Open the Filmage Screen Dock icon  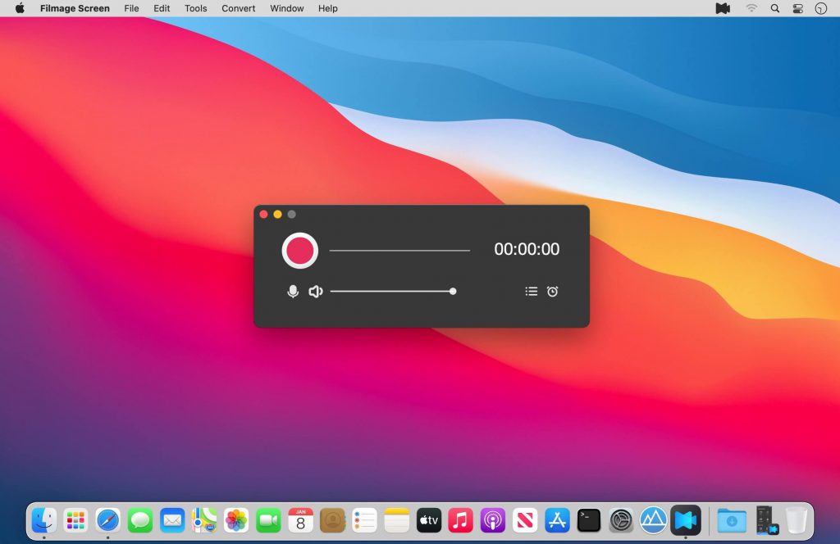click(x=686, y=519)
